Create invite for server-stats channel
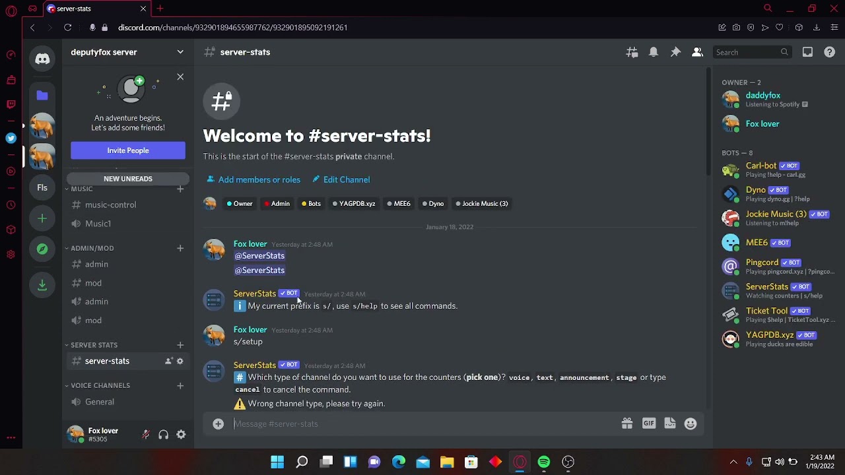The width and height of the screenshot is (845, 475). (x=168, y=361)
